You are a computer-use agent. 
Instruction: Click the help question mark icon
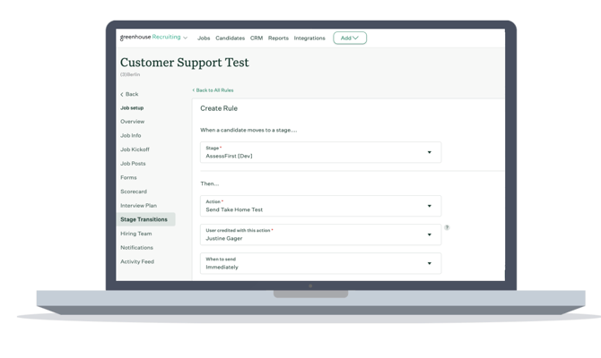tap(447, 227)
